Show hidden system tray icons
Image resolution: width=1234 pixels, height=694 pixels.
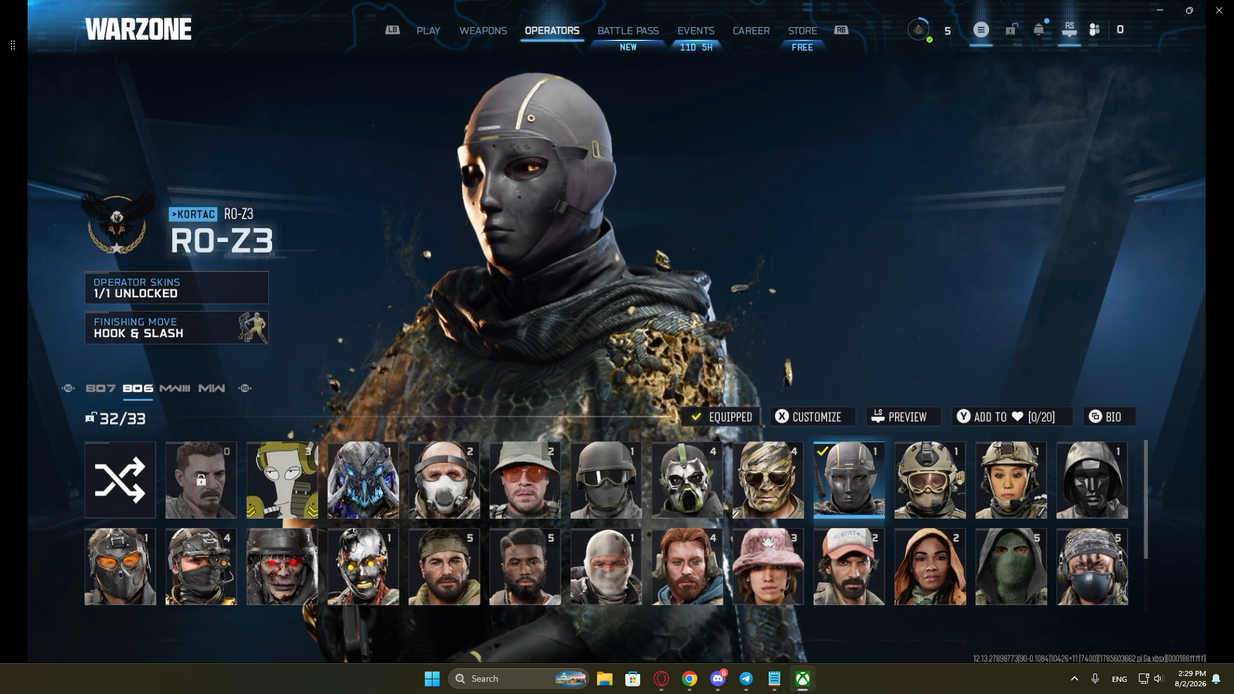1074,679
